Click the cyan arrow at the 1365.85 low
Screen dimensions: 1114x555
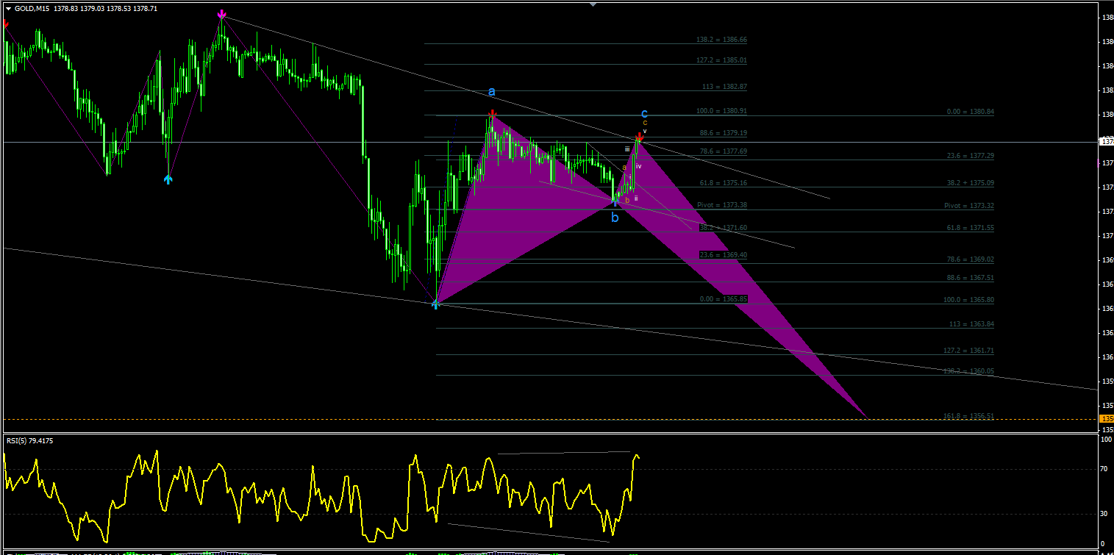(x=435, y=304)
